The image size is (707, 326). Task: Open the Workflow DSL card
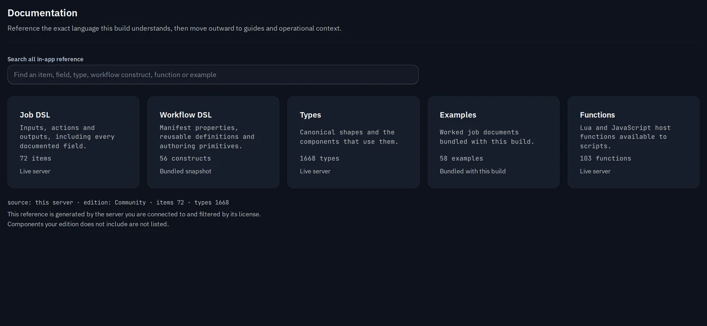(213, 142)
